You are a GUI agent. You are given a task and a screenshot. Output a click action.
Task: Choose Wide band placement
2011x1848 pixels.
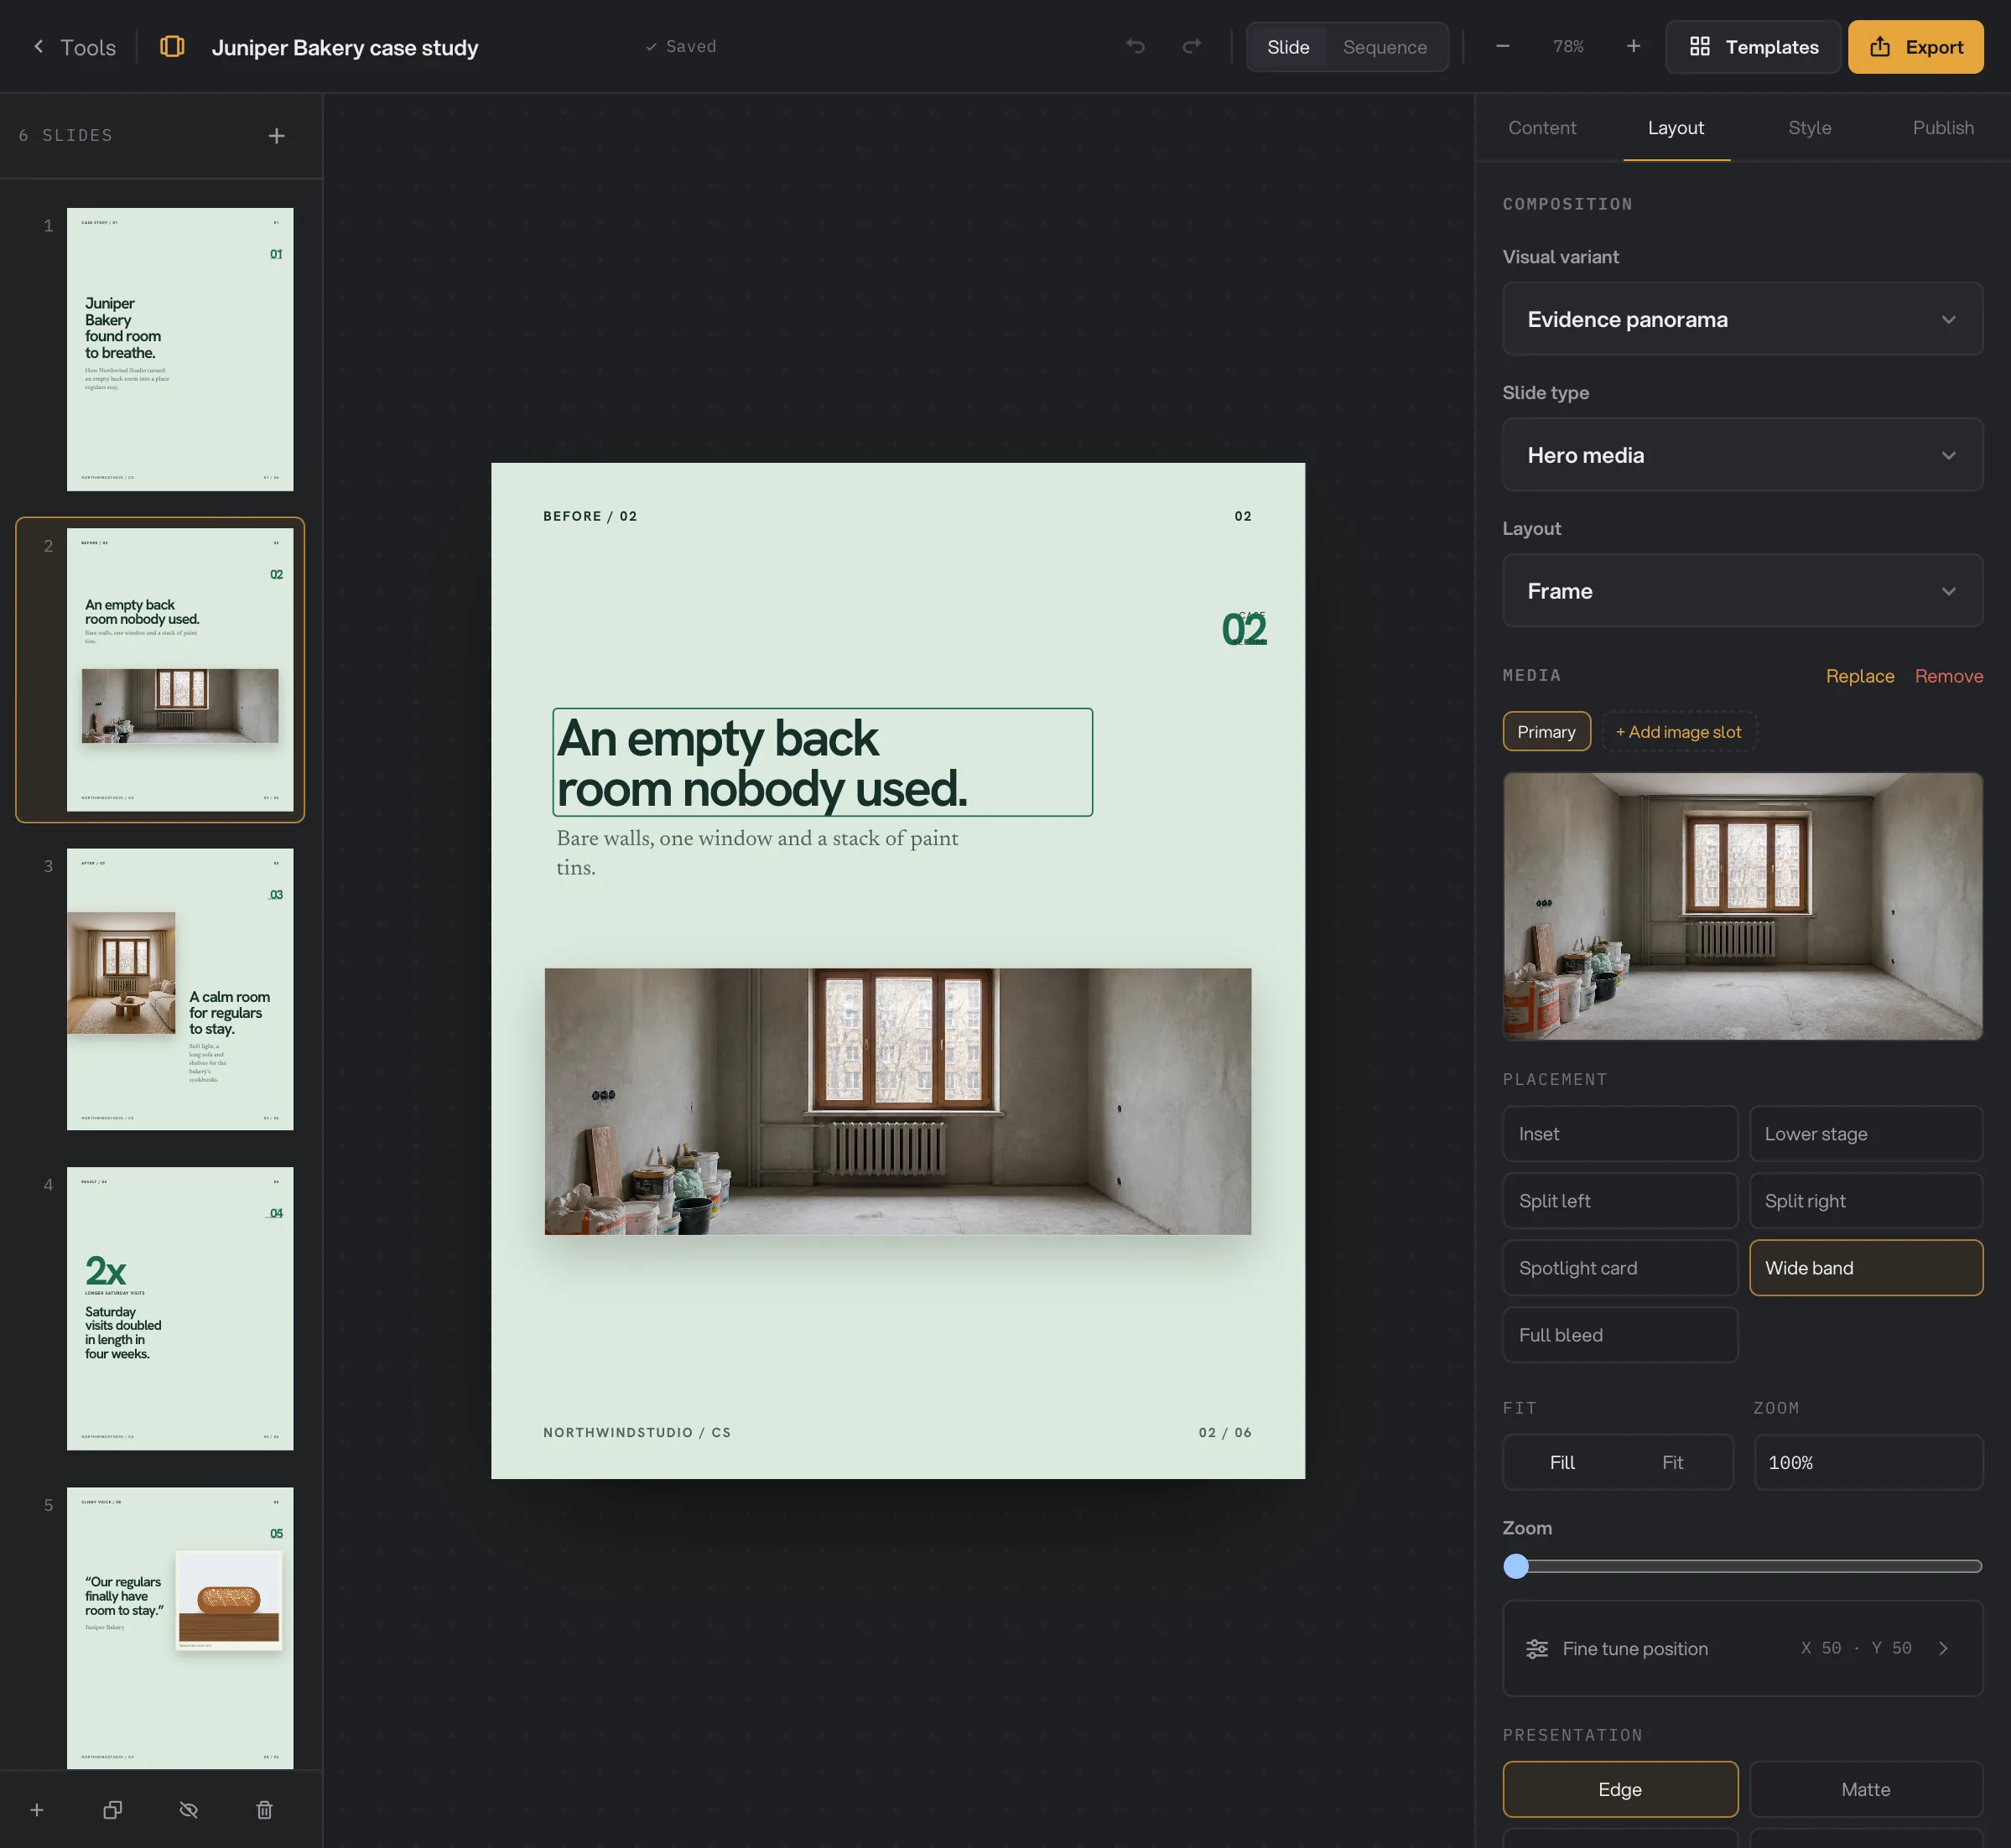tap(1865, 1268)
